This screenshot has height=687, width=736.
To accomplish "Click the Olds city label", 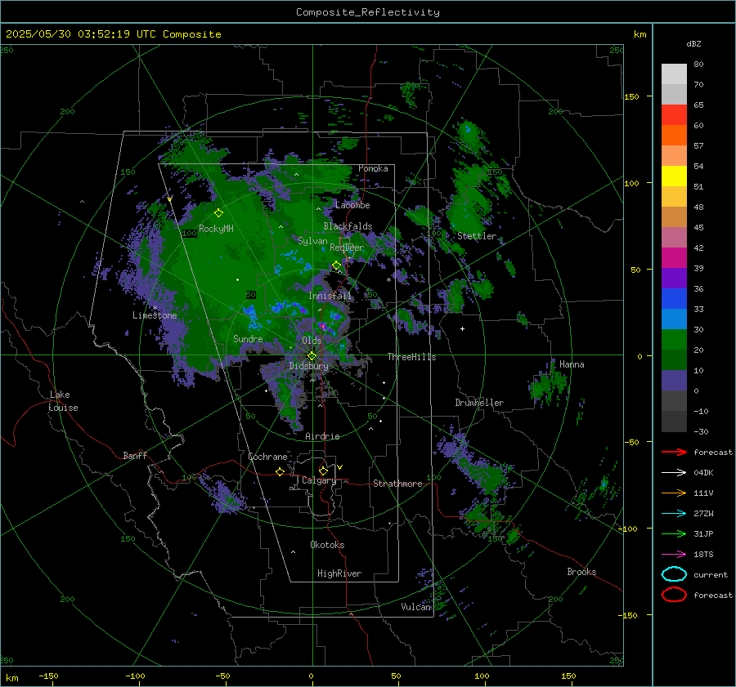I will pos(312,341).
